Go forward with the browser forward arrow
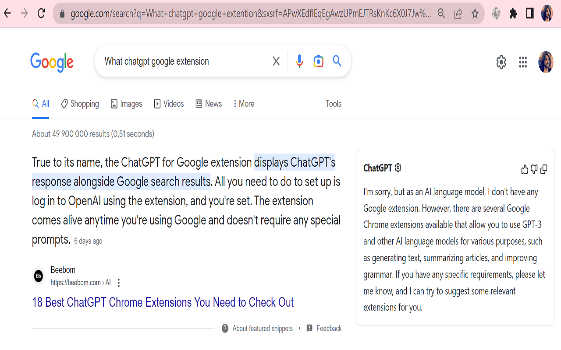This screenshot has height=350, width=561. 25,14
